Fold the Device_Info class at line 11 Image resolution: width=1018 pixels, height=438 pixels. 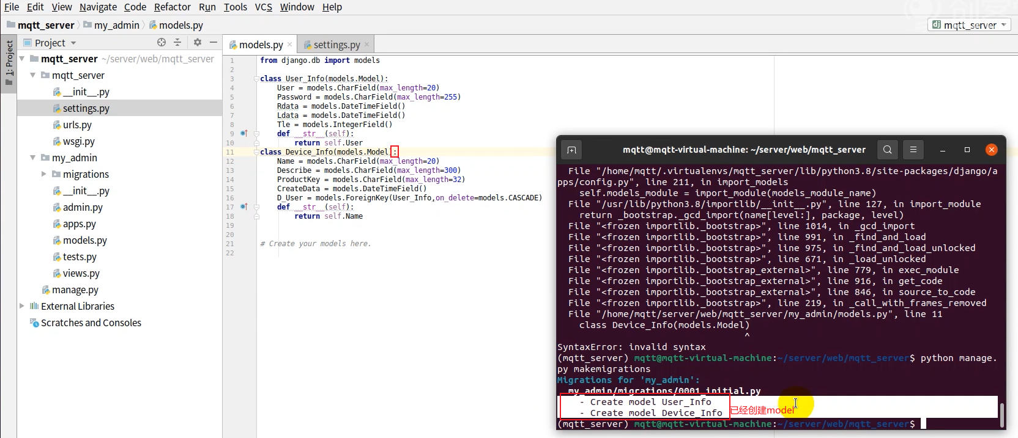tap(256, 152)
